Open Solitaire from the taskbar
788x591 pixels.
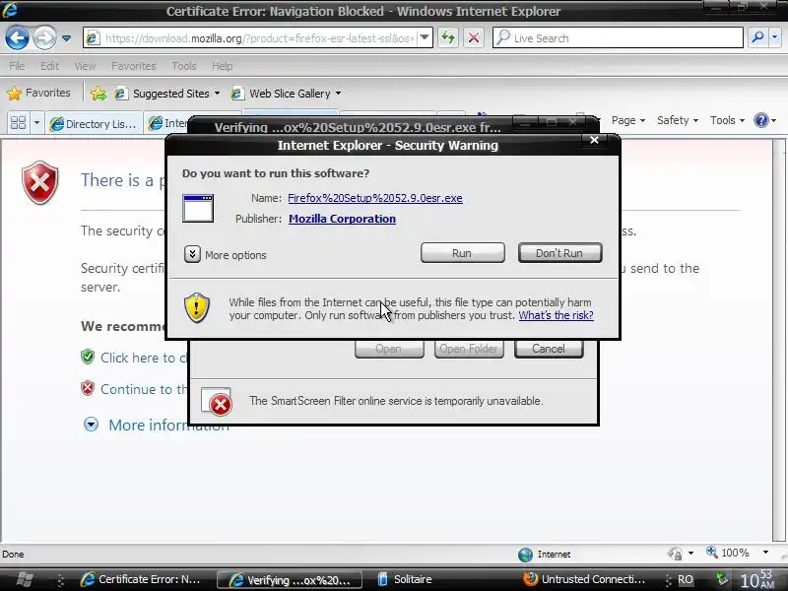[405, 579]
